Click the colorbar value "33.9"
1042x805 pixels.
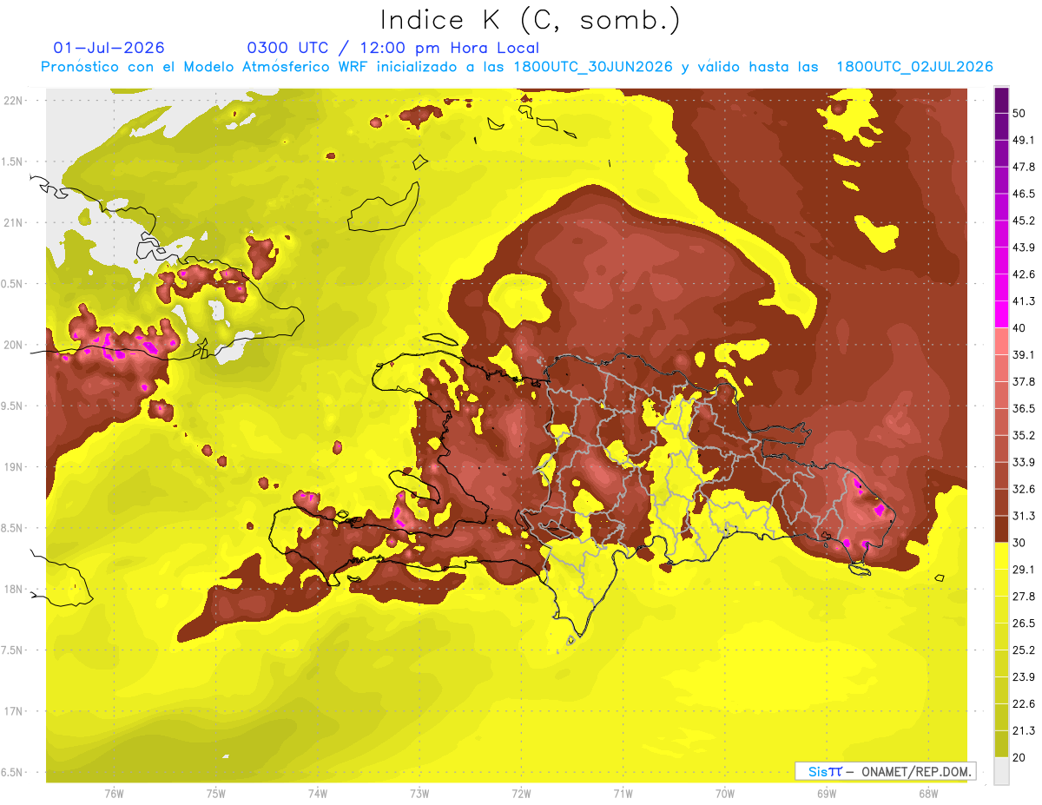coord(1023,462)
